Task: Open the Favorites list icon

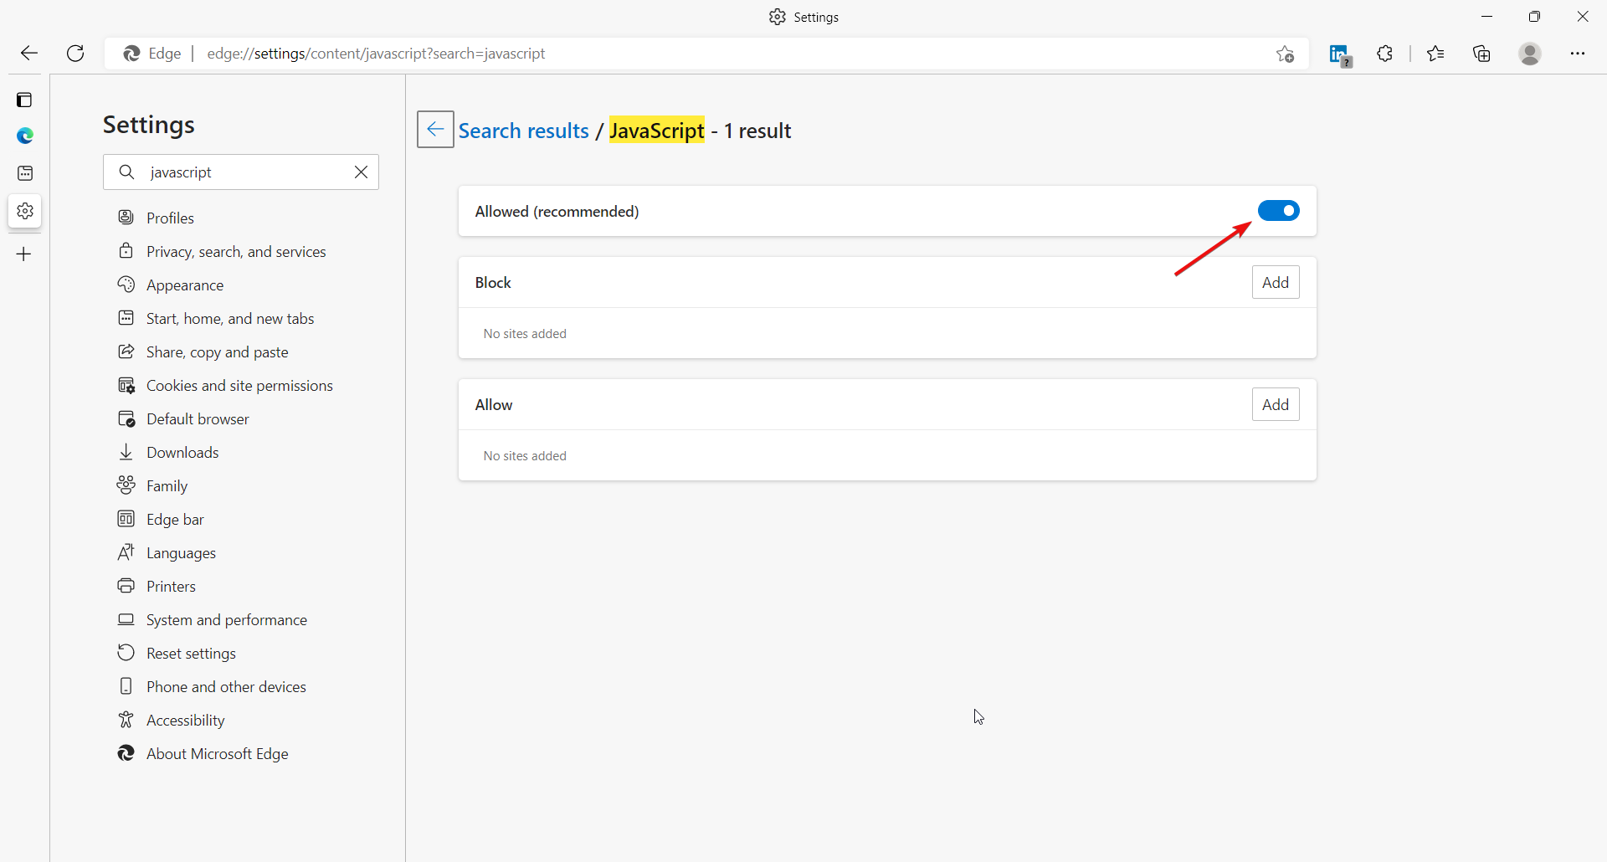Action: coord(1435,54)
